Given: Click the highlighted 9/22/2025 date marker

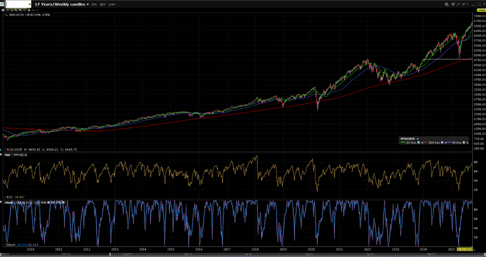Looking at the screenshot, I should tap(465, 249).
